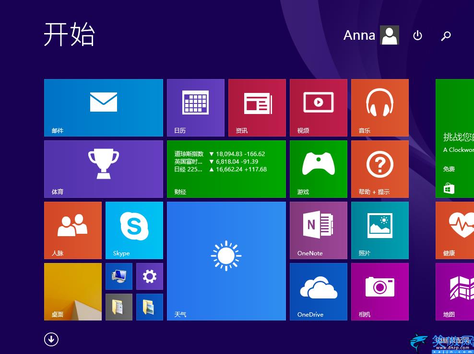Open the Camera (相机) tile
Viewport: 474px width, 354px height.
click(379, 292)
